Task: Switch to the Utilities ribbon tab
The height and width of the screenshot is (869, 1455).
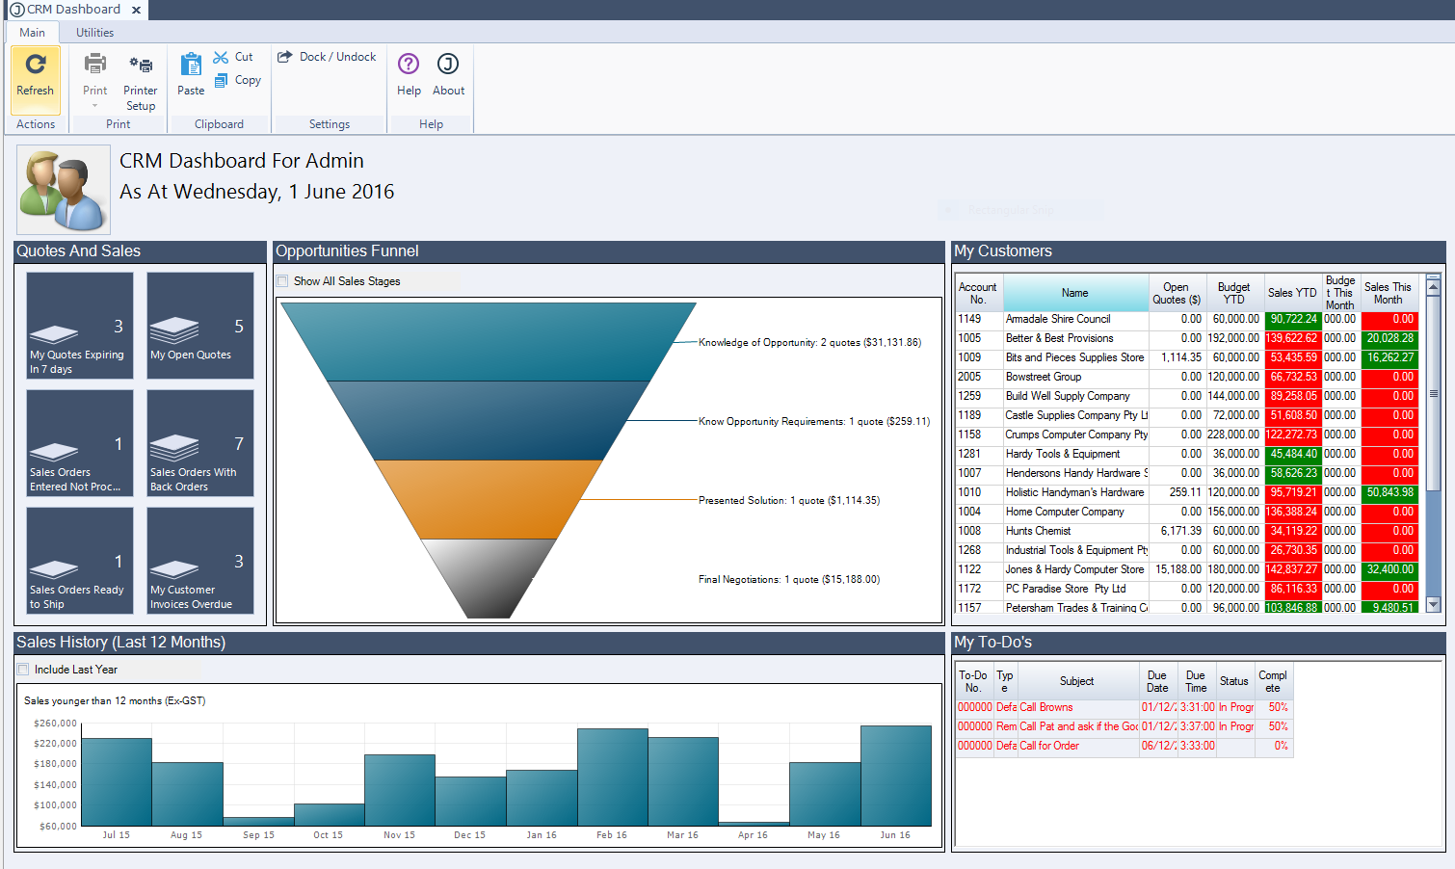Action: [94, 33]
